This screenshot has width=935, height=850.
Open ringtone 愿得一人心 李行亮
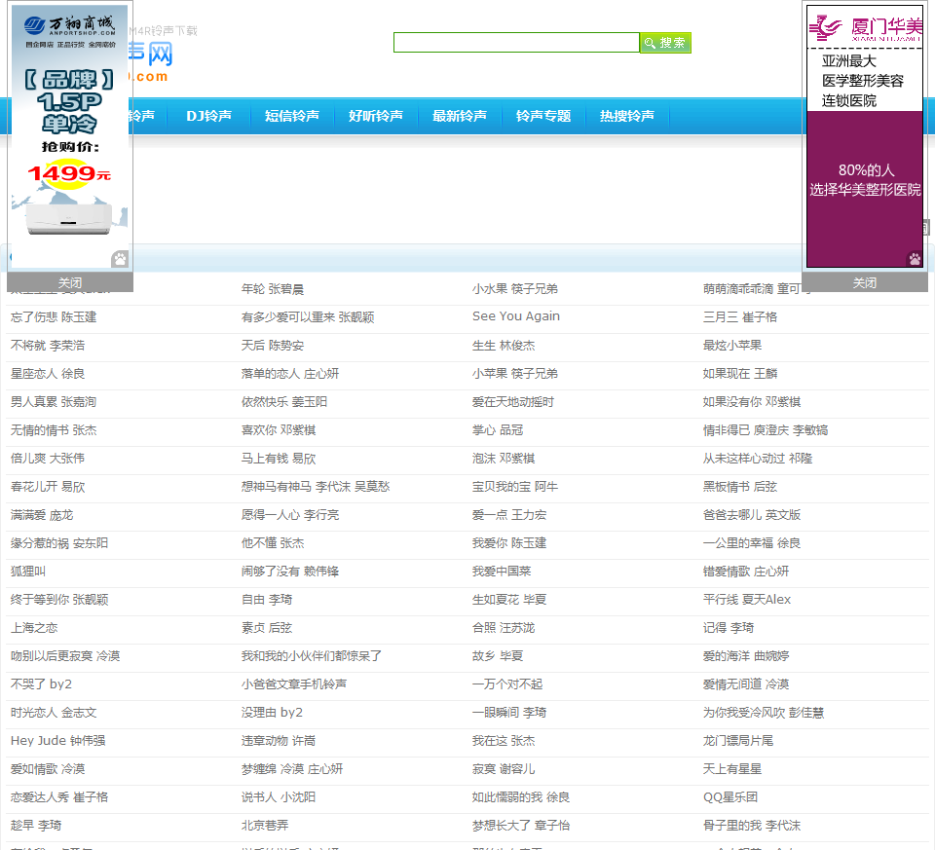point(290,515)
